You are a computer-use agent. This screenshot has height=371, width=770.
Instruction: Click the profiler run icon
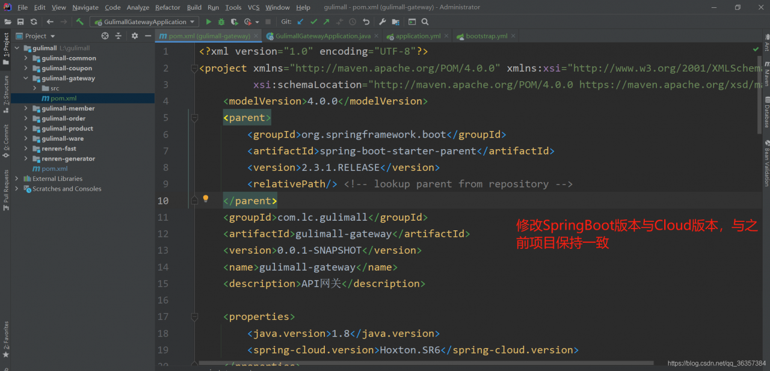247,22
